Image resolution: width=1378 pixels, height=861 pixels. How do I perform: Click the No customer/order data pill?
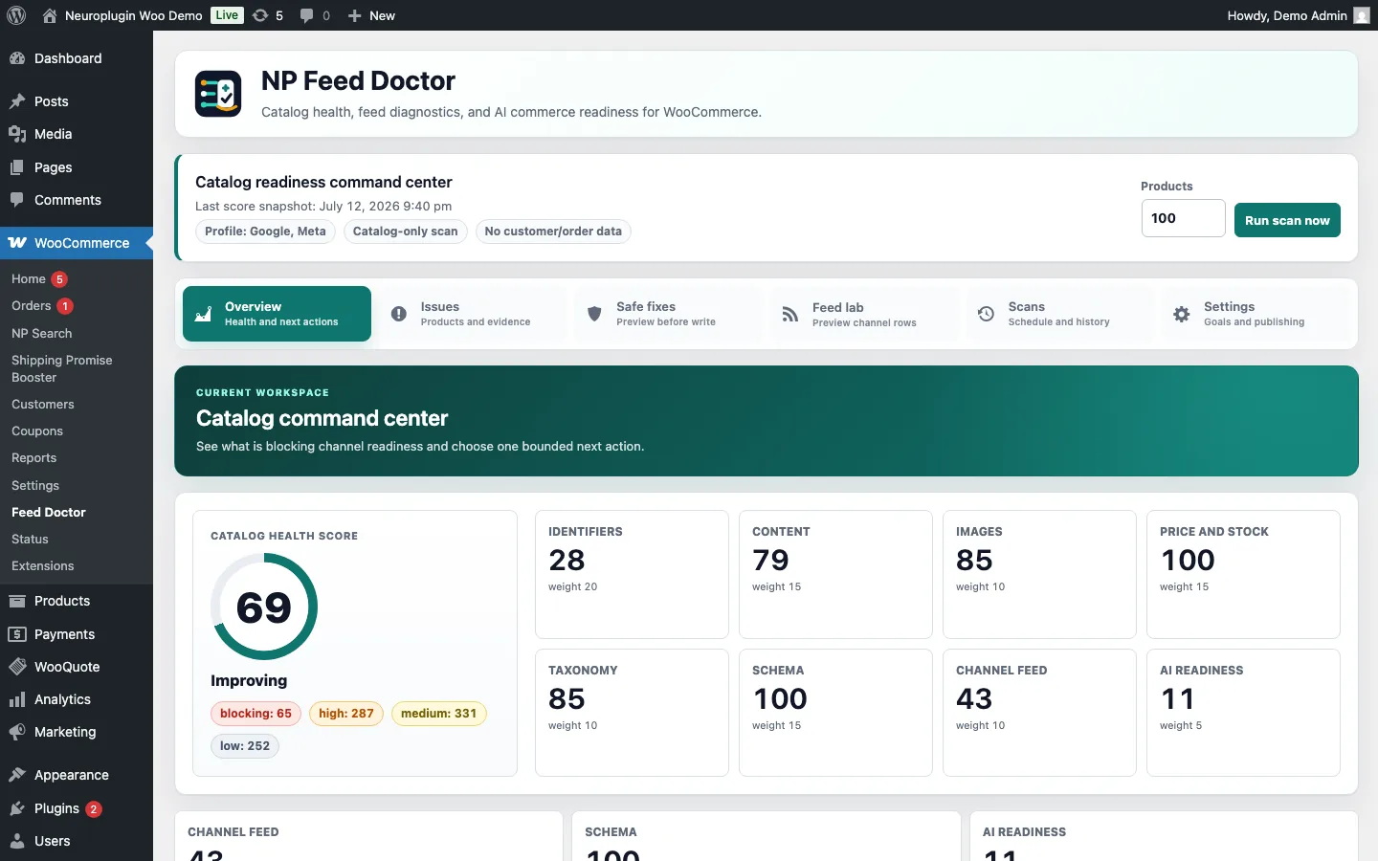point(553,232)
